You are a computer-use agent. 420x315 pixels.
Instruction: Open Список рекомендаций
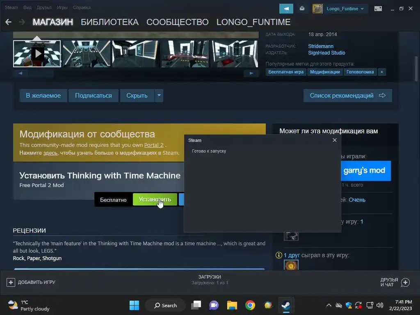(x=348, y=96)
